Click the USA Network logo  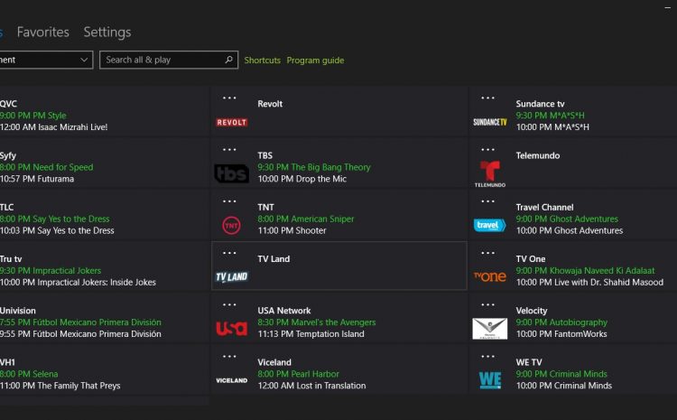[232, 329]
